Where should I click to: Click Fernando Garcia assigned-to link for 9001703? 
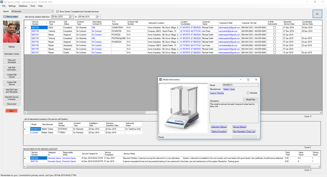click(x=54, y=161)
